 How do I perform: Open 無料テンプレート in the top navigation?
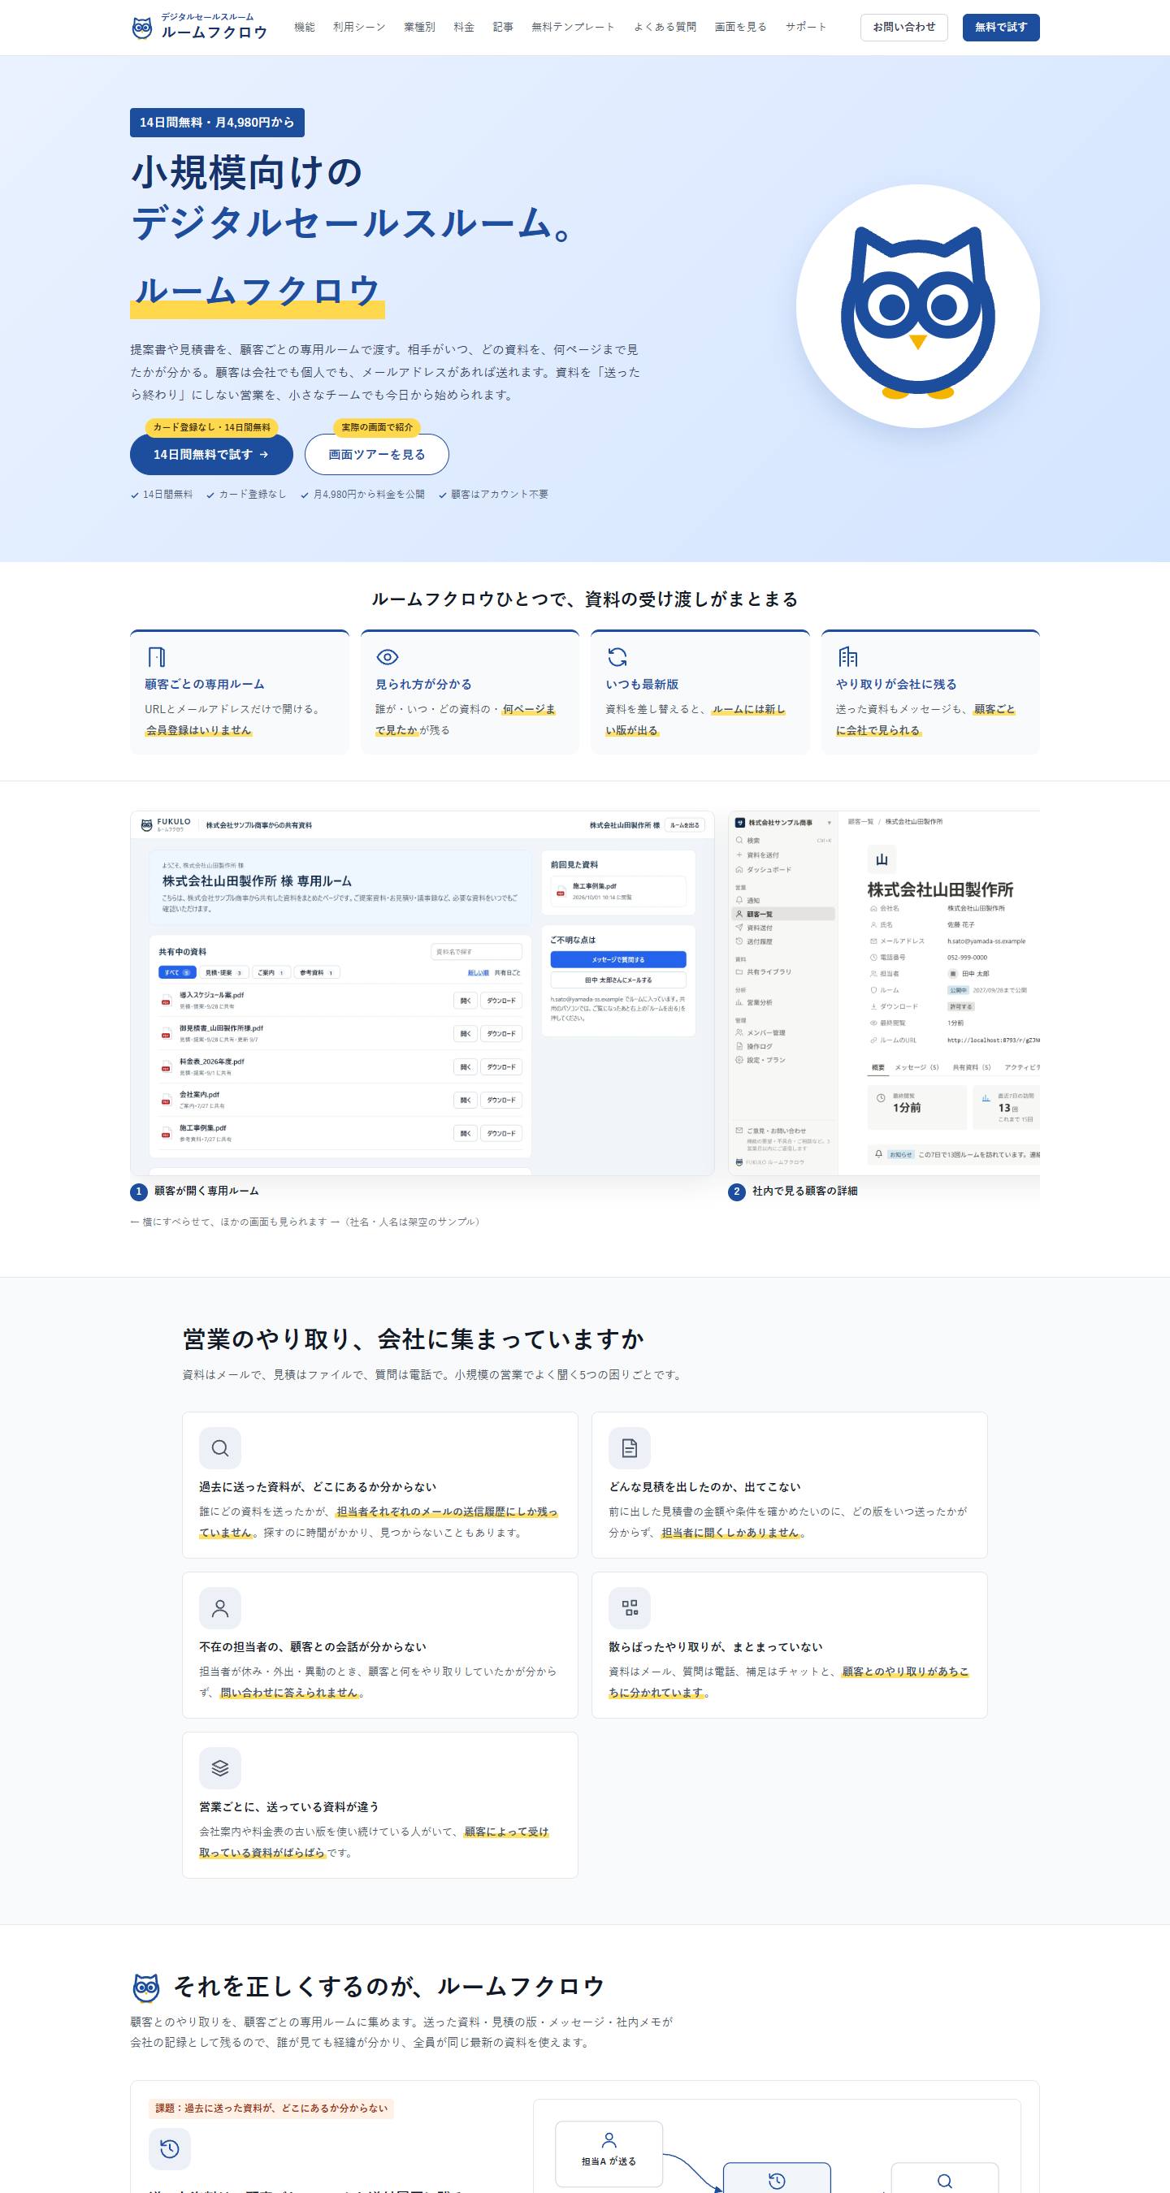(x=573, y=28)
